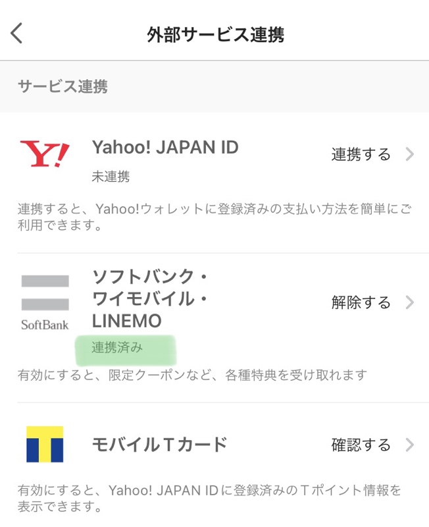This screenshot has height=527, width=429.
Task: Tap the chevron next to 連携する
Action: pos(409,154)
